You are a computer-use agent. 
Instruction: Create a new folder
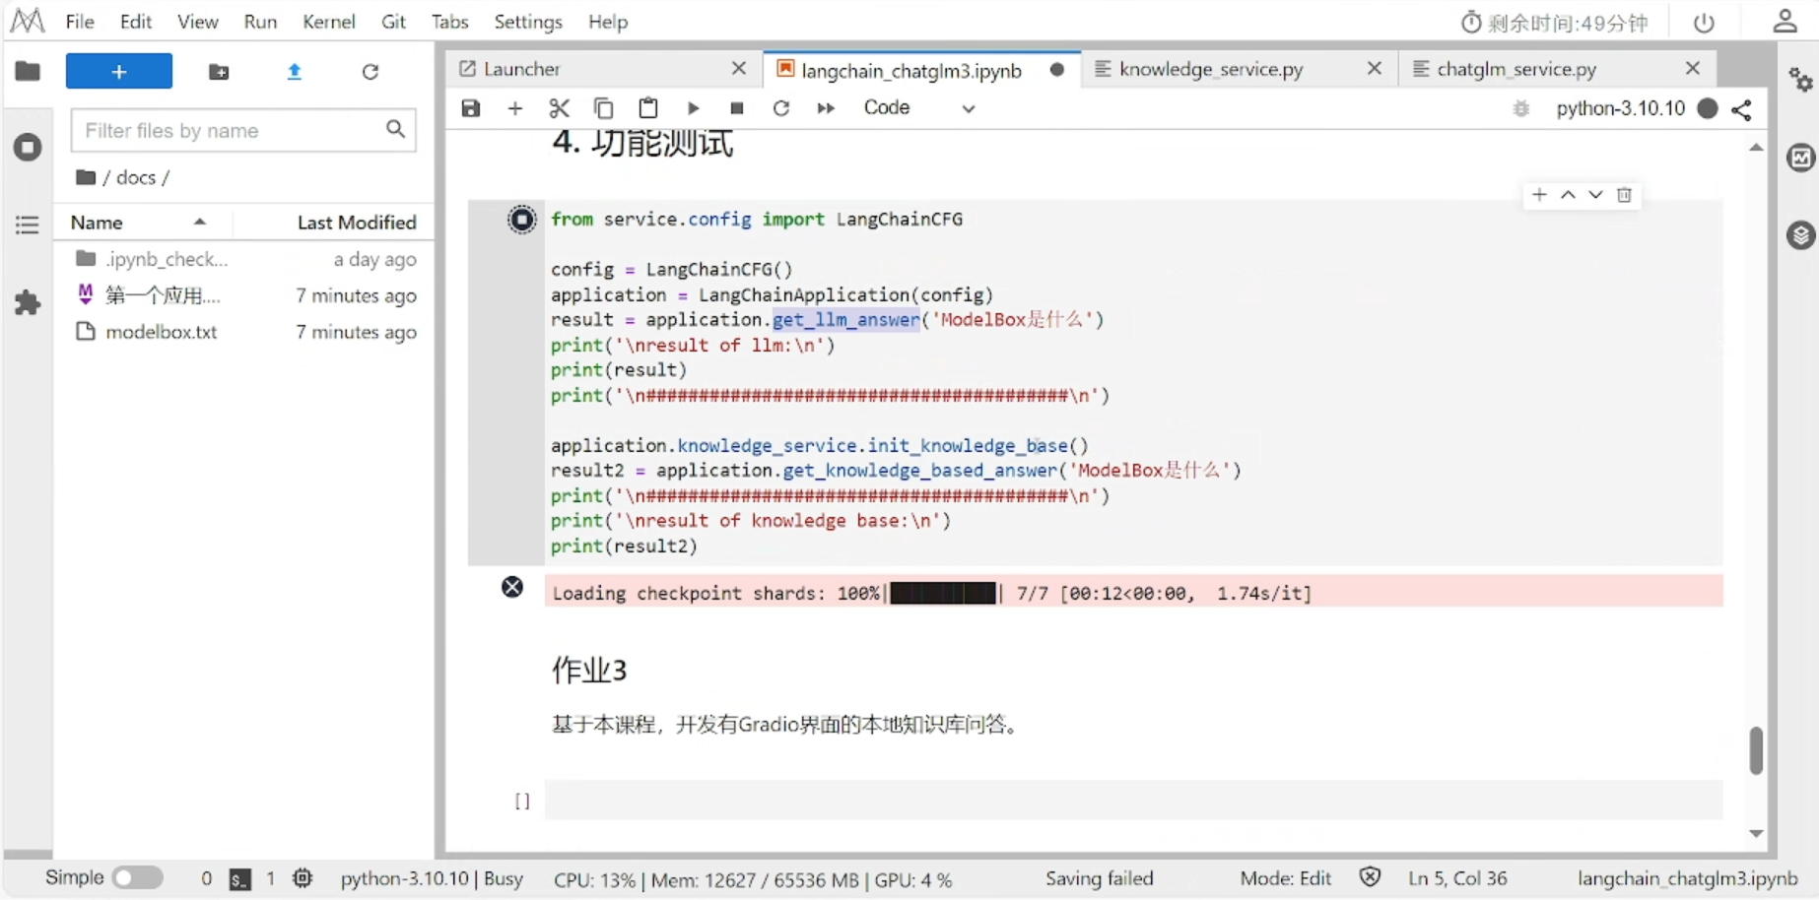219,72
